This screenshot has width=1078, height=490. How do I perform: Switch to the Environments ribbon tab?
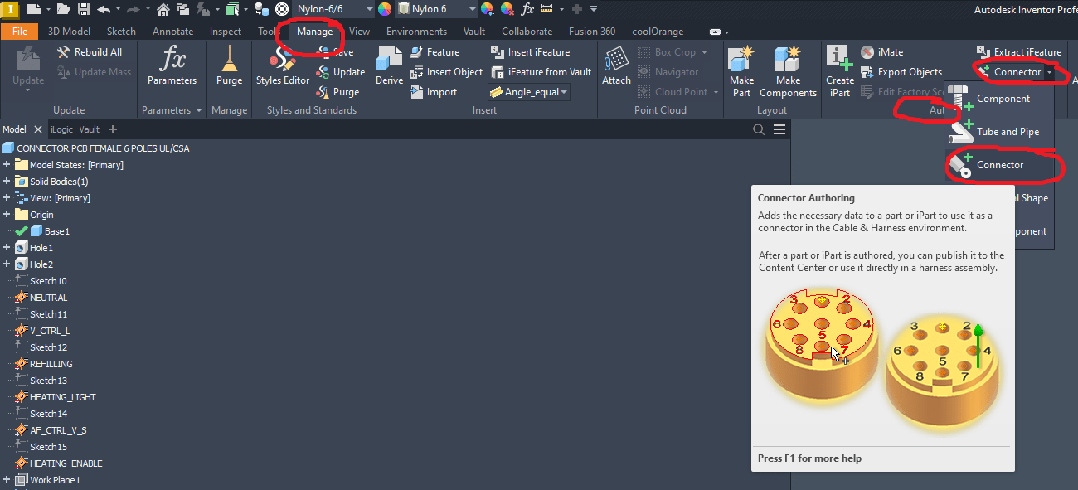[416, 32]
